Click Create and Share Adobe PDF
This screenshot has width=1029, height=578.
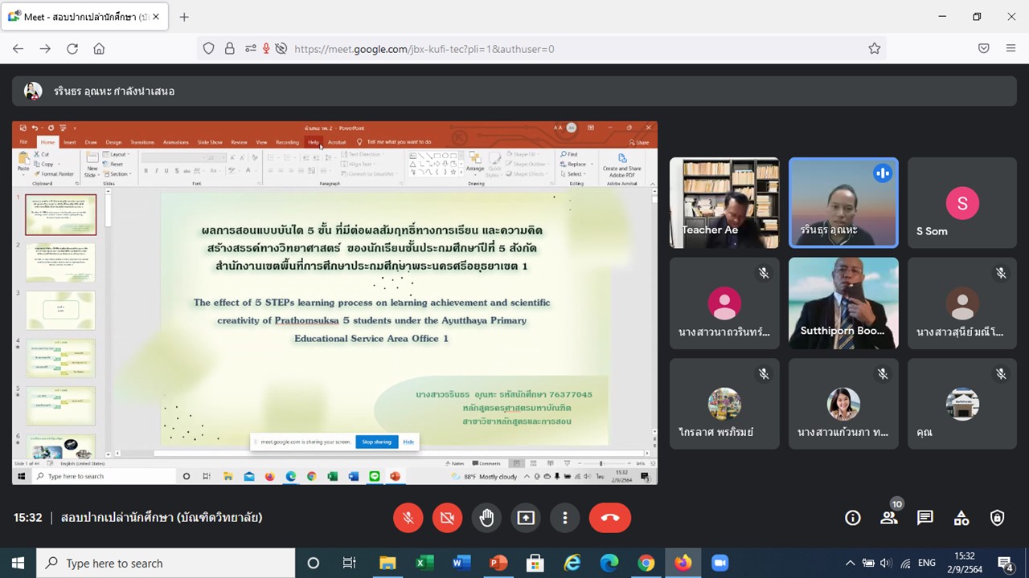coord(621,165)
